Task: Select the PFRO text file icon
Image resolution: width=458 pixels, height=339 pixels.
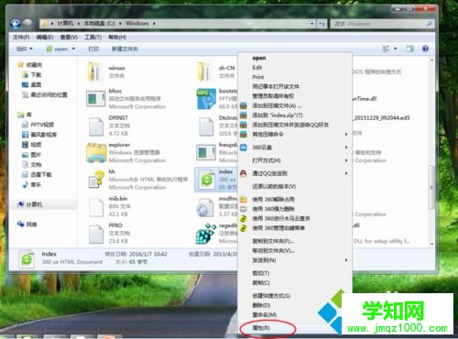Action: [x=96, y=234]
